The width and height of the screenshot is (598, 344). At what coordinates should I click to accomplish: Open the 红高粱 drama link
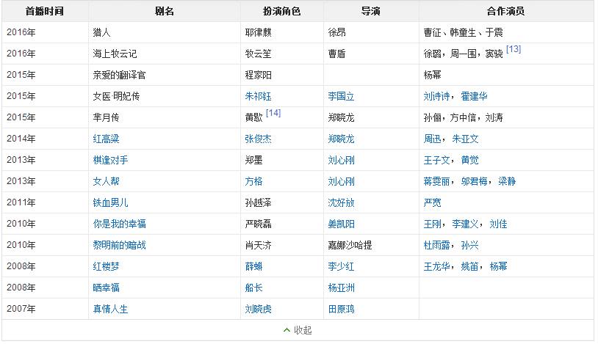106,139
